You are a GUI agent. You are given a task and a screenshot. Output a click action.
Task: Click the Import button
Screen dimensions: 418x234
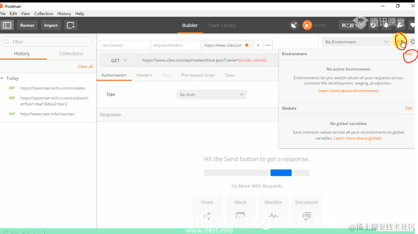click(51, 25)
